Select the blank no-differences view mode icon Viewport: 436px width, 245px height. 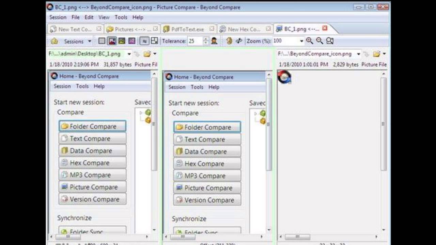(102, 41)
